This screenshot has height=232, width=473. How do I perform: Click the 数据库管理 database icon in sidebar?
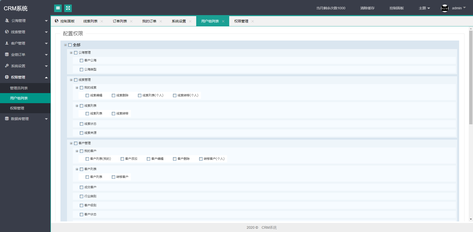point(7,119)
